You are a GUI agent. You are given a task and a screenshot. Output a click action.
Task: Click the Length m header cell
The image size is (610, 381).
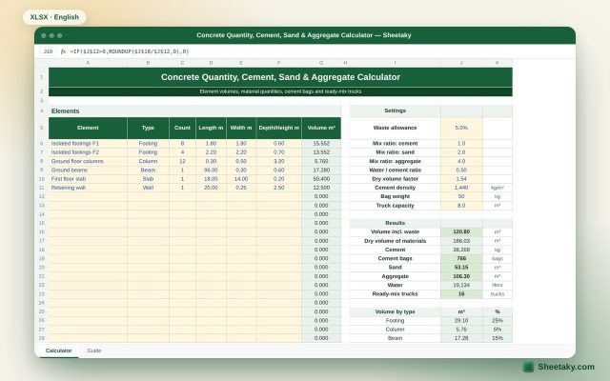[x=211, y=128]
